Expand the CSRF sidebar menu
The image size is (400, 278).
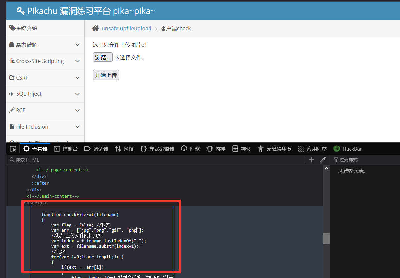click(x=45, y=78)
